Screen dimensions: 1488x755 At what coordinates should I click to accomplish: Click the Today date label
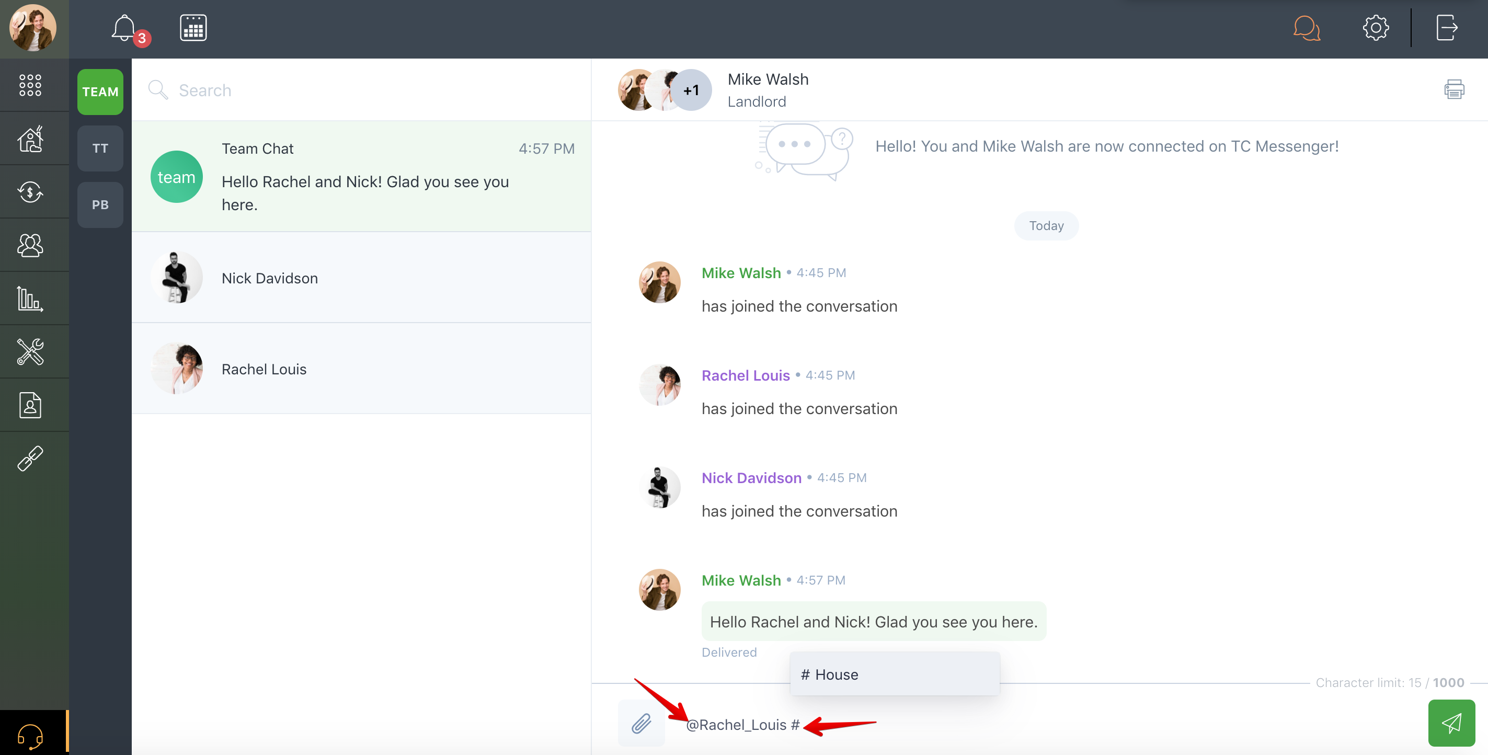[x=1046, y=226]
